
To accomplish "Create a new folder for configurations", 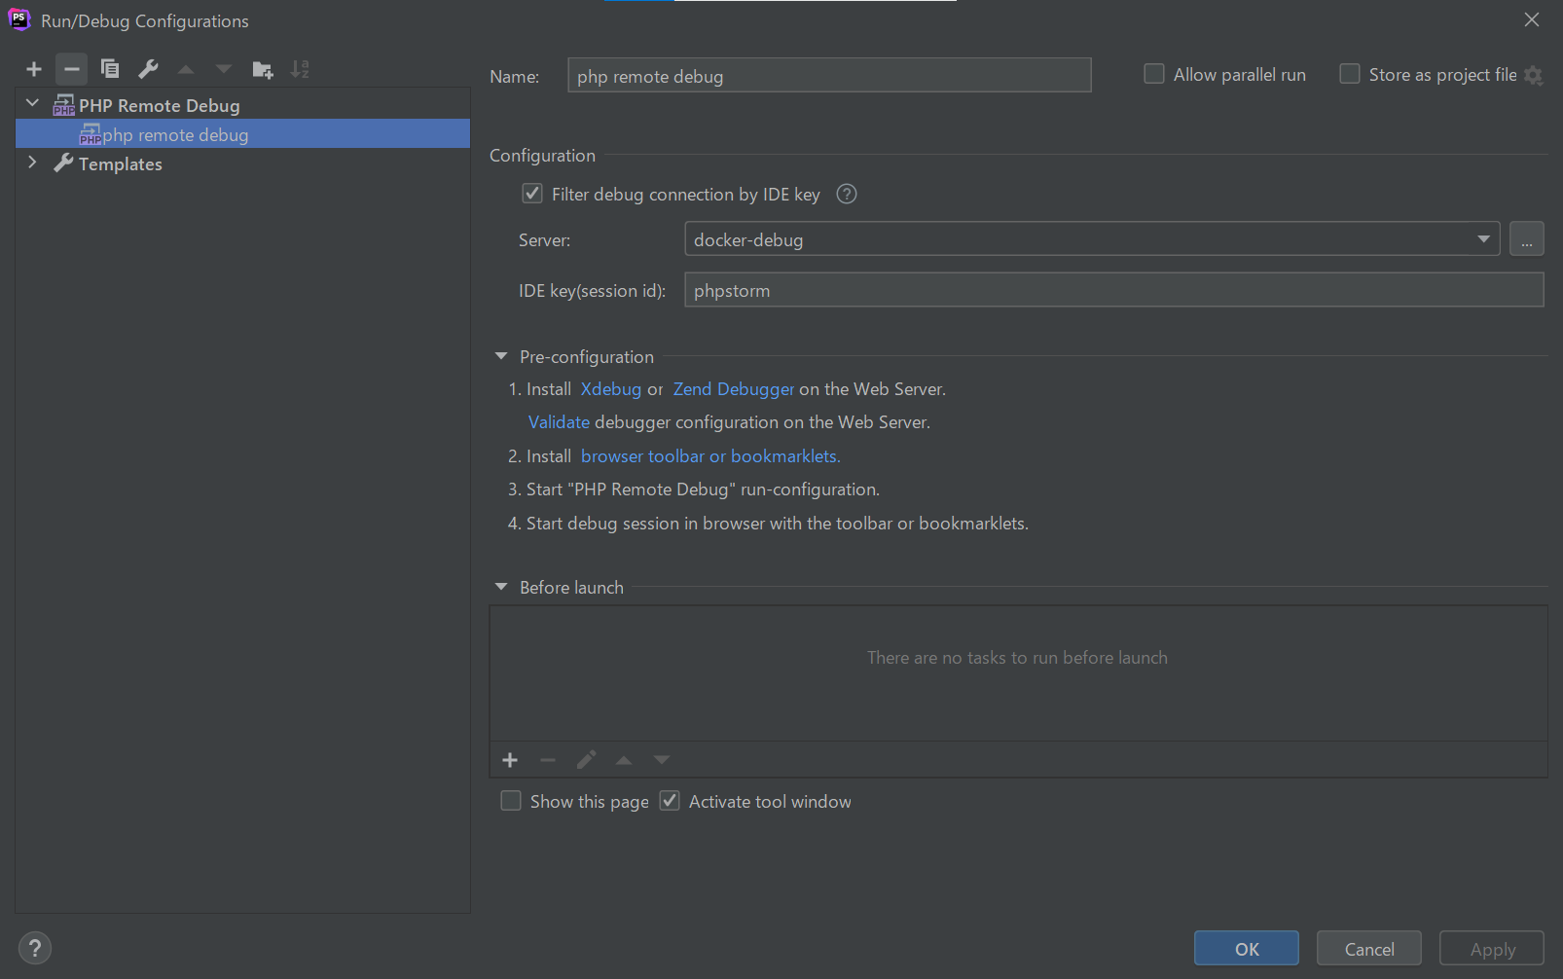I will point(261,68).
